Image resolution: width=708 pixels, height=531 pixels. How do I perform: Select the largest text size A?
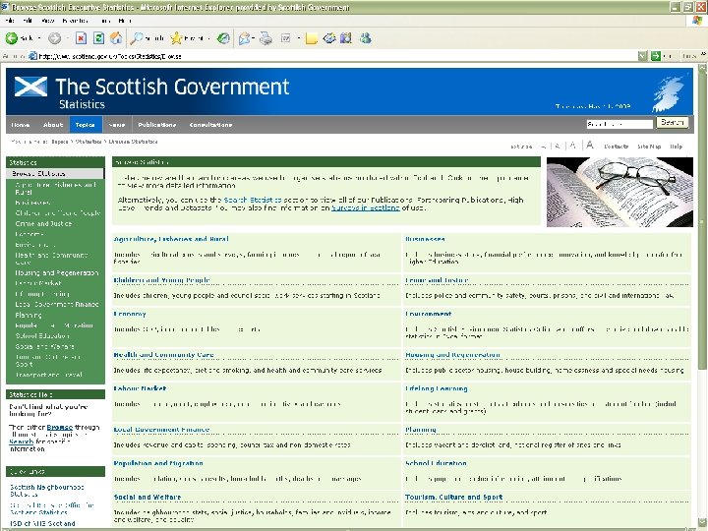(590, 145)
